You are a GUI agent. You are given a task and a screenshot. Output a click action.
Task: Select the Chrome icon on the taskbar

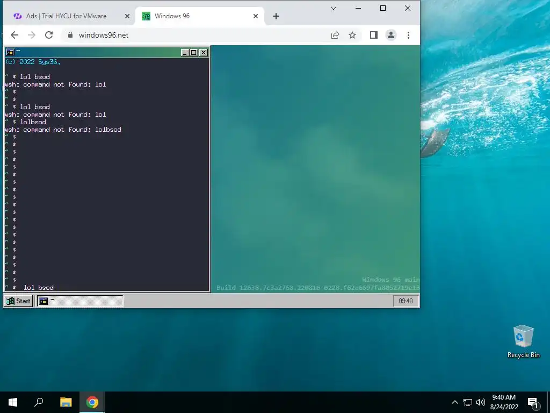coord(92,402)
